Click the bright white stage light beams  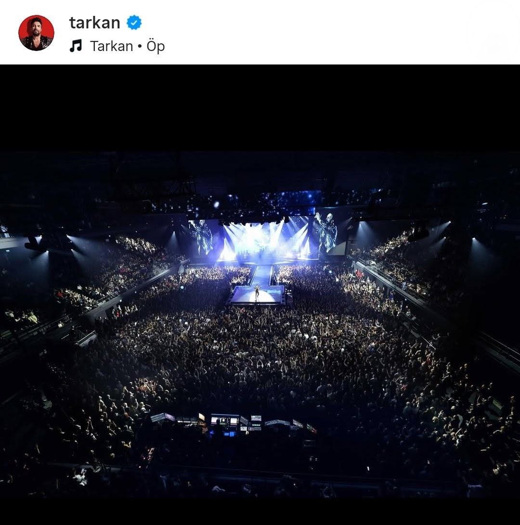point(266,239)
